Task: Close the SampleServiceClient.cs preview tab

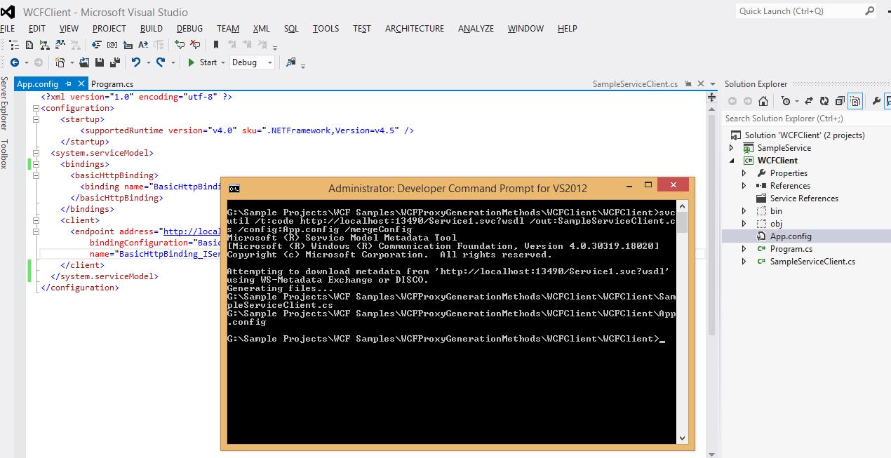Action: tap(700, 83)
